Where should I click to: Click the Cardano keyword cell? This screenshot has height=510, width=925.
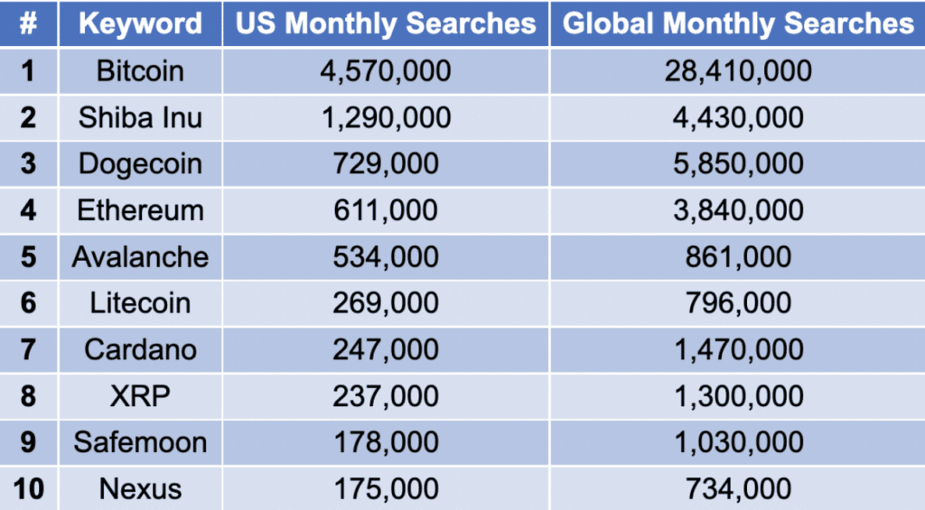coord(140,349)
